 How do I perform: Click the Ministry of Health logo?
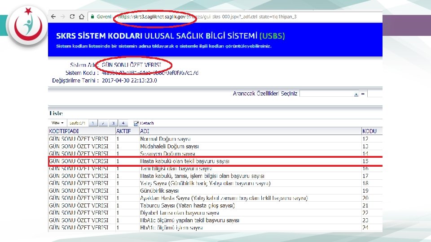(x=28, y=26)
